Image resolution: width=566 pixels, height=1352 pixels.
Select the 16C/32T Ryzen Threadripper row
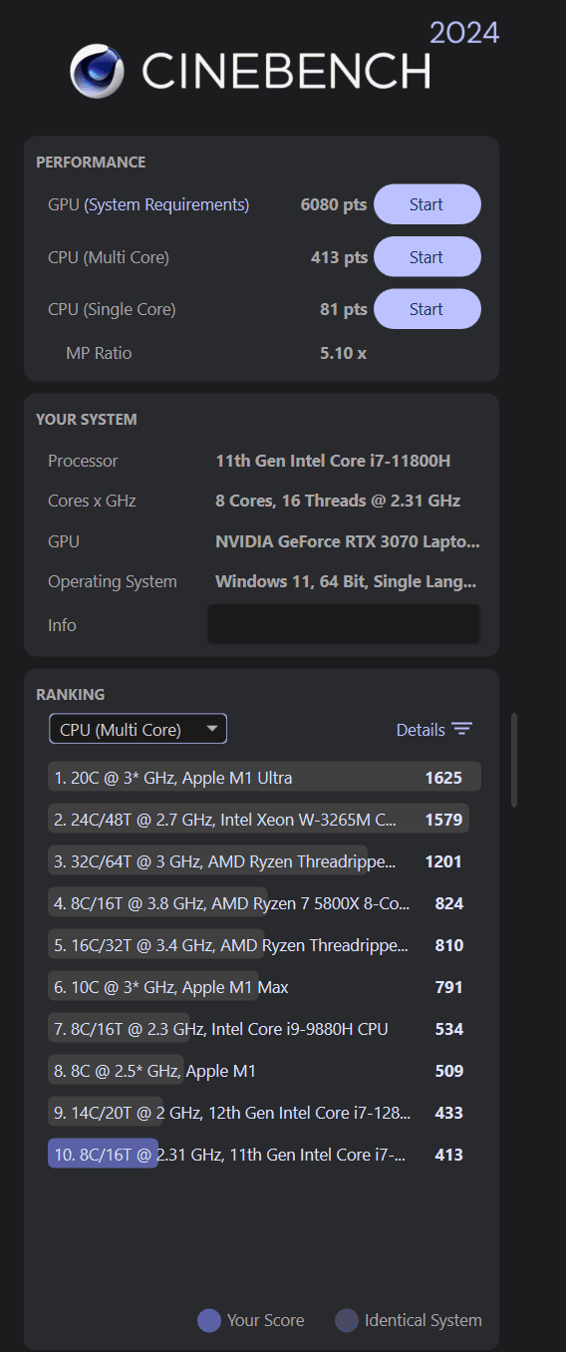click(x=264, y=944)
